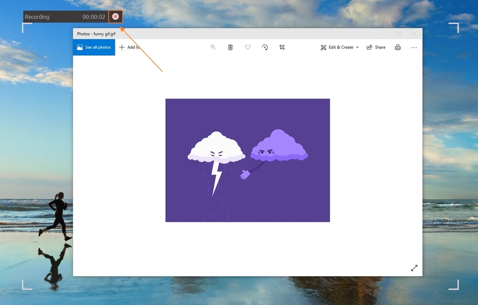Viewport: 478px width, 305px height.
Task: Mark the GIF as favorite with the heart
Action: click(247, 47)
